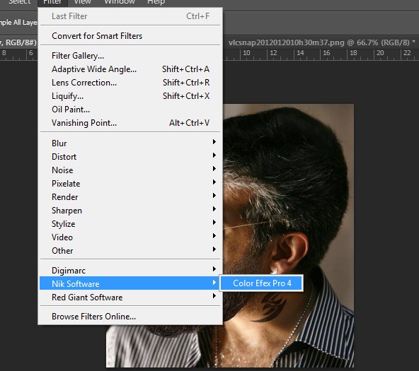Open the Select menu
The image size is (419, 371).
[x=20, y=2]
